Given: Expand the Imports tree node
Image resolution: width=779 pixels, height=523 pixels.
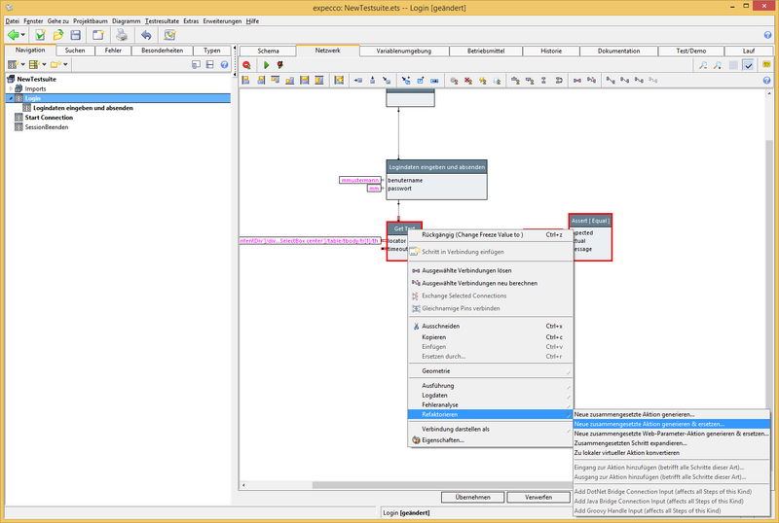Looking at the screenshot, I should coord(9,88).
